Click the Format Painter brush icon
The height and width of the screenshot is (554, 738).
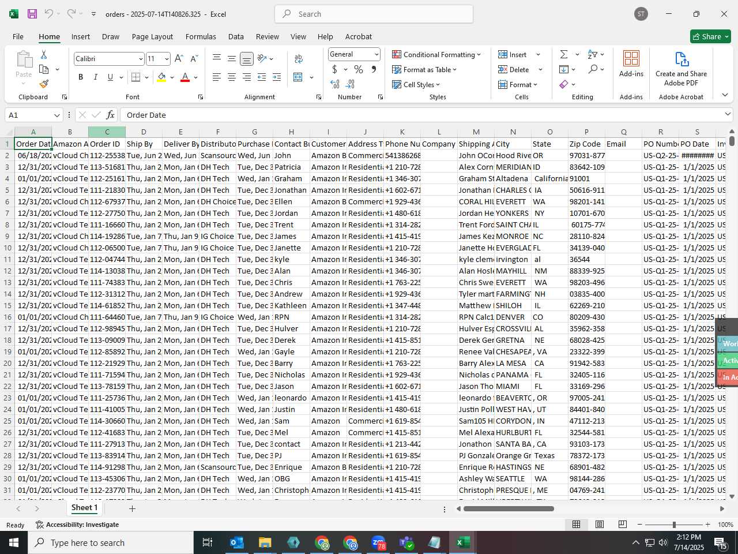pos(44,84)
